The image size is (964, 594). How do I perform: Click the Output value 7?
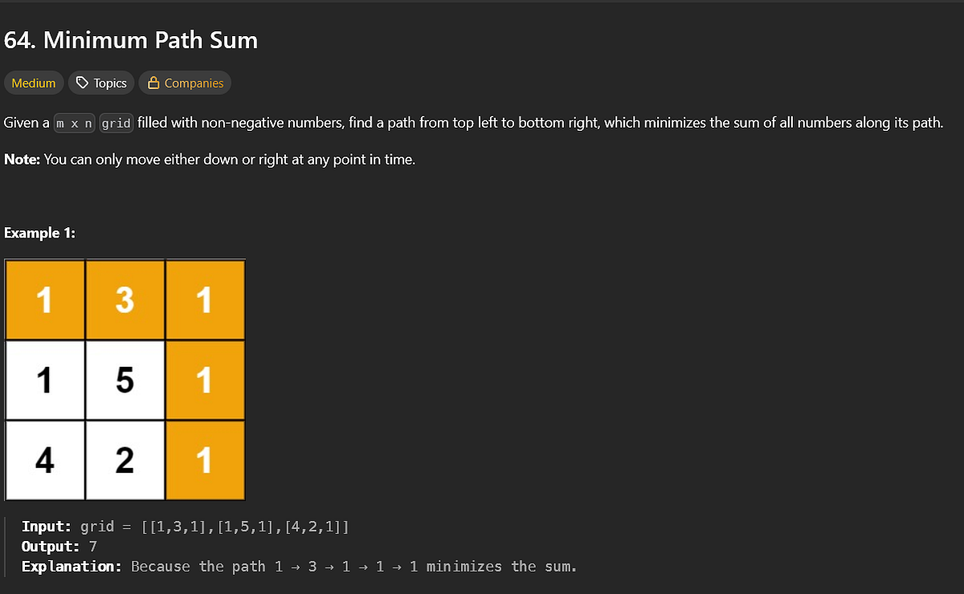pyautogui.click(x=92, y=547)
